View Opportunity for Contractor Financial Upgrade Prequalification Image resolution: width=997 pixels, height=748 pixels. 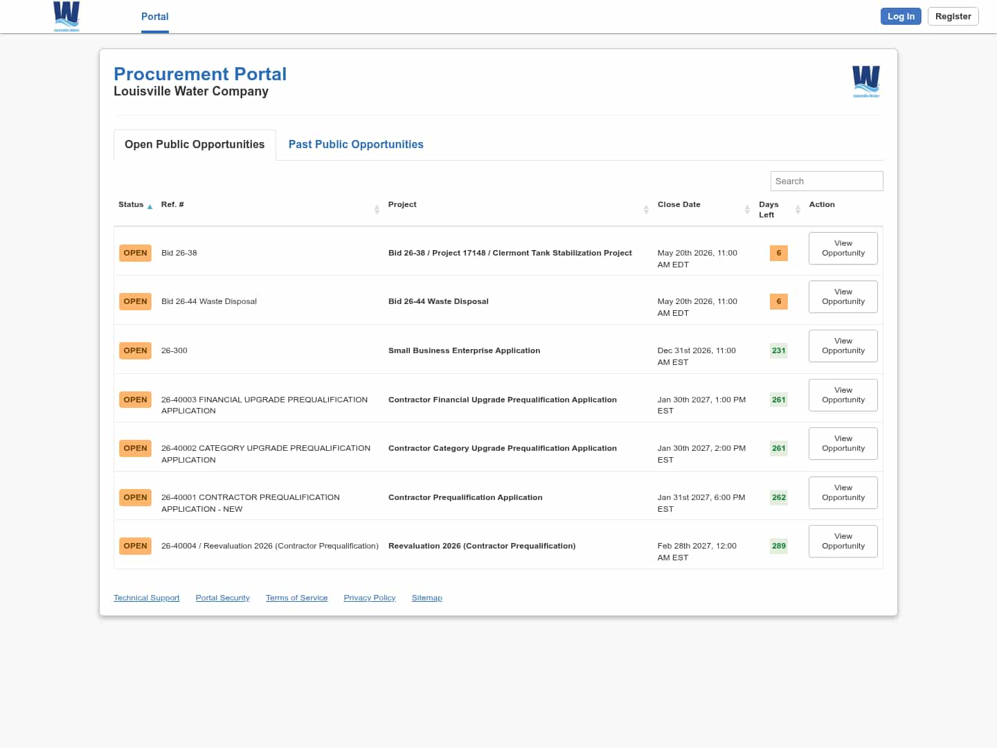843,395
